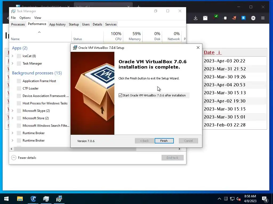This screenshot has width=273, height=204.
Task: Click the Task Manager title bar icon
Action: pos(13,11)
